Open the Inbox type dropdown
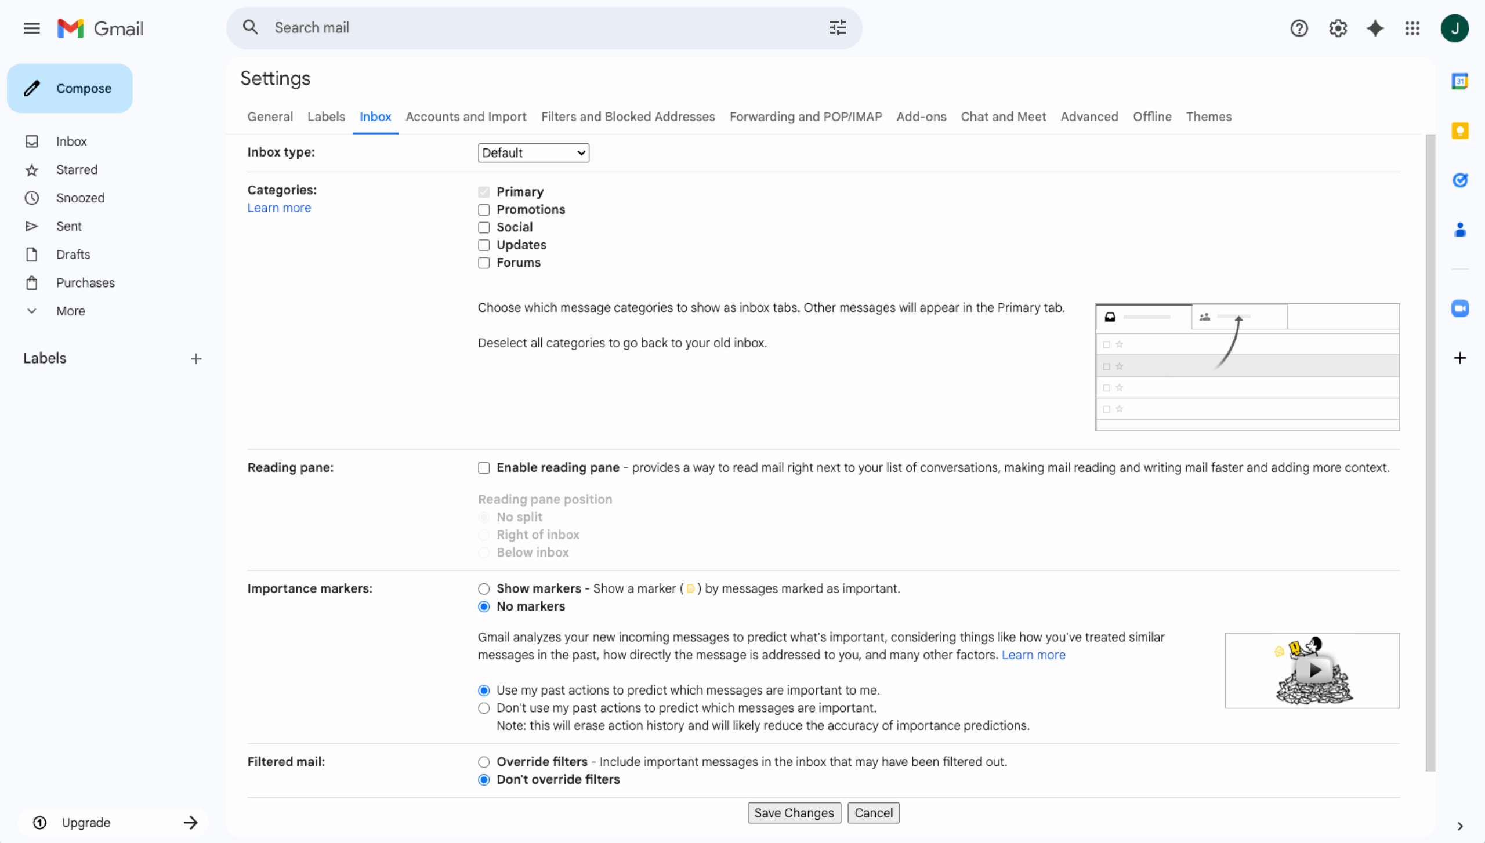 (x=533, y=153)
